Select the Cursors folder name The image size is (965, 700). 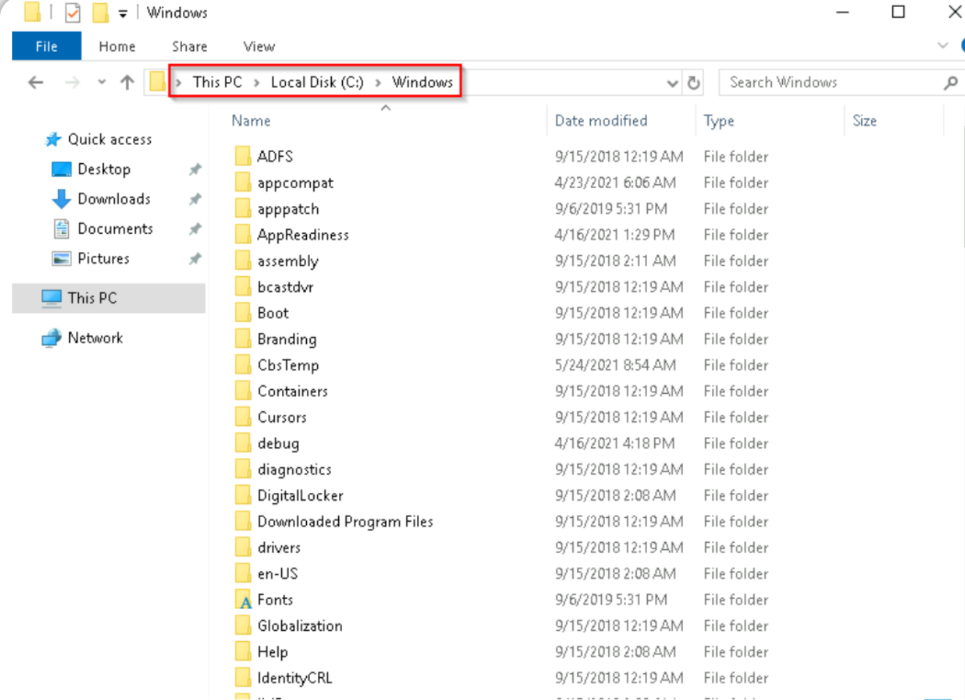click(x=281, y=417)
